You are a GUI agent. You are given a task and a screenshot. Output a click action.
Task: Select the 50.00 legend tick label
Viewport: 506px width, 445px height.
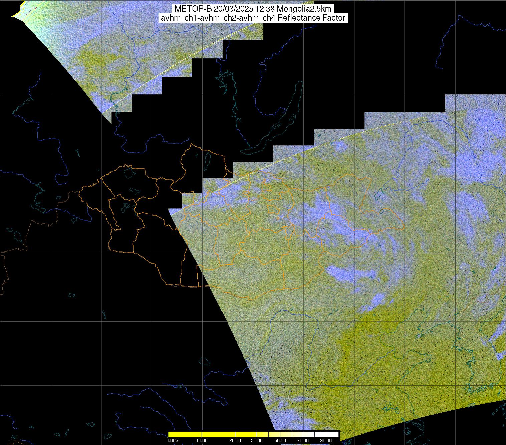(280, 441)
